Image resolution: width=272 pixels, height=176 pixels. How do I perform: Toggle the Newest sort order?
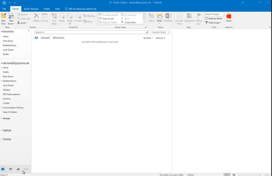(160, 38)
